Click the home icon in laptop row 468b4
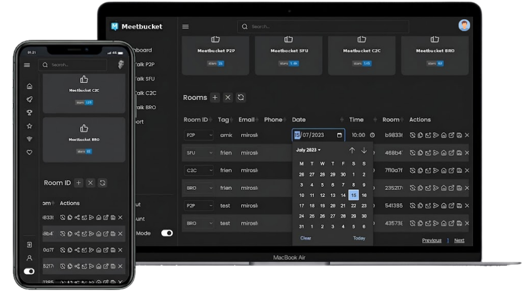522x294 pixels. tap(443, 153)
